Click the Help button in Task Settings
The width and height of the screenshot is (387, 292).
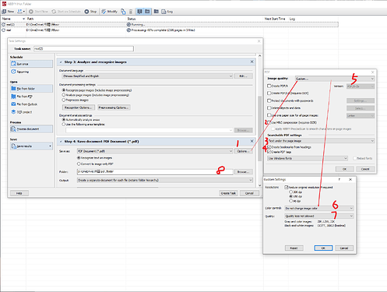(19, 193)
